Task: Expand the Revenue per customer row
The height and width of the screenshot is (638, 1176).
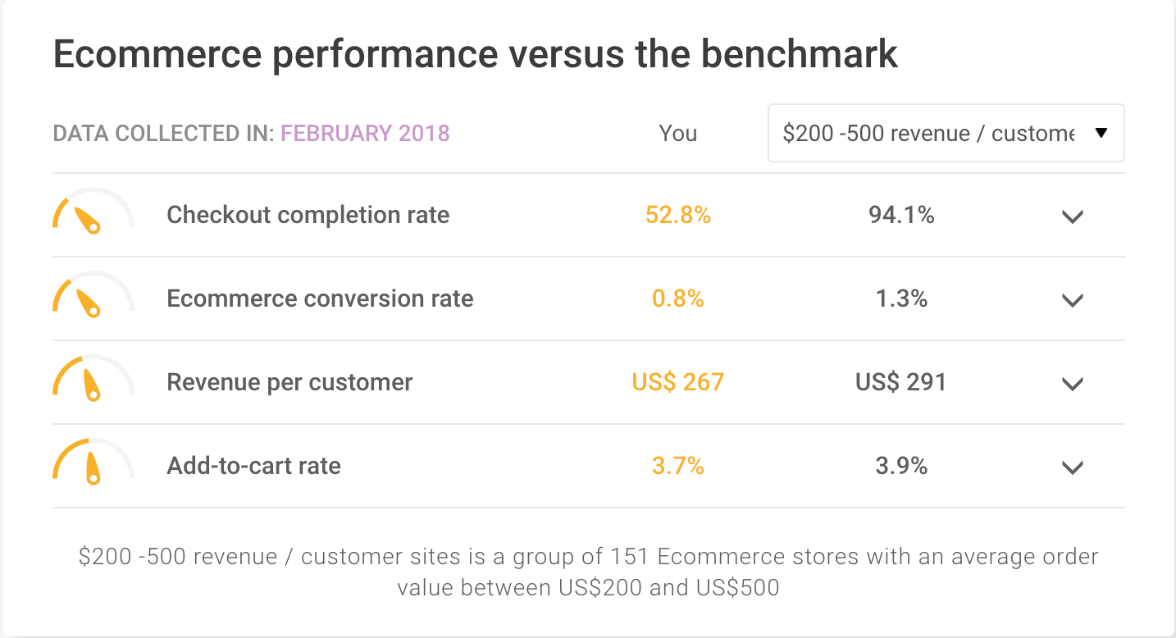Action: coord(1072,384)
